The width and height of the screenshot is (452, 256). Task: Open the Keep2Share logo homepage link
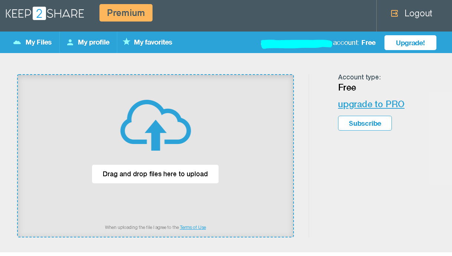(x=44, y=13)
